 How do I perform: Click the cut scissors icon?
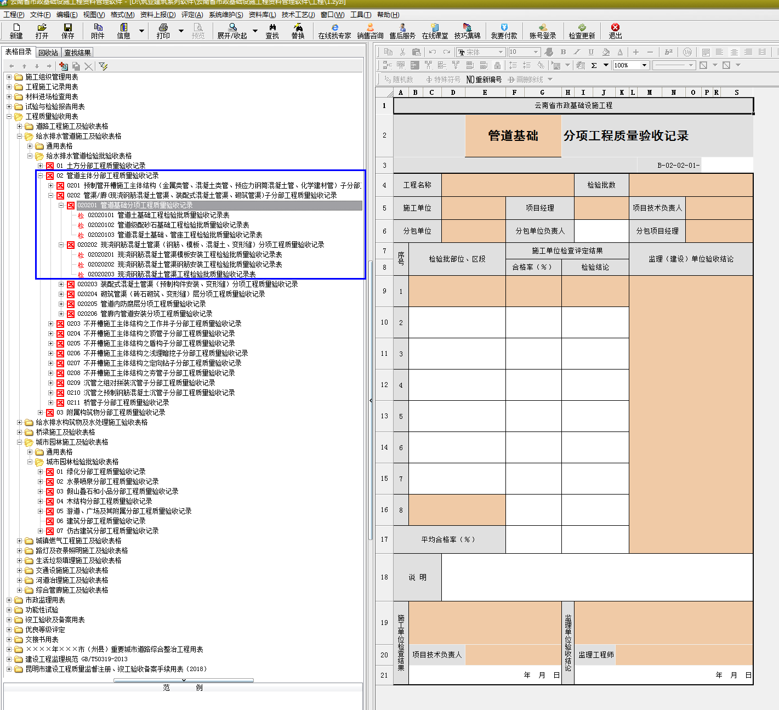402,52
